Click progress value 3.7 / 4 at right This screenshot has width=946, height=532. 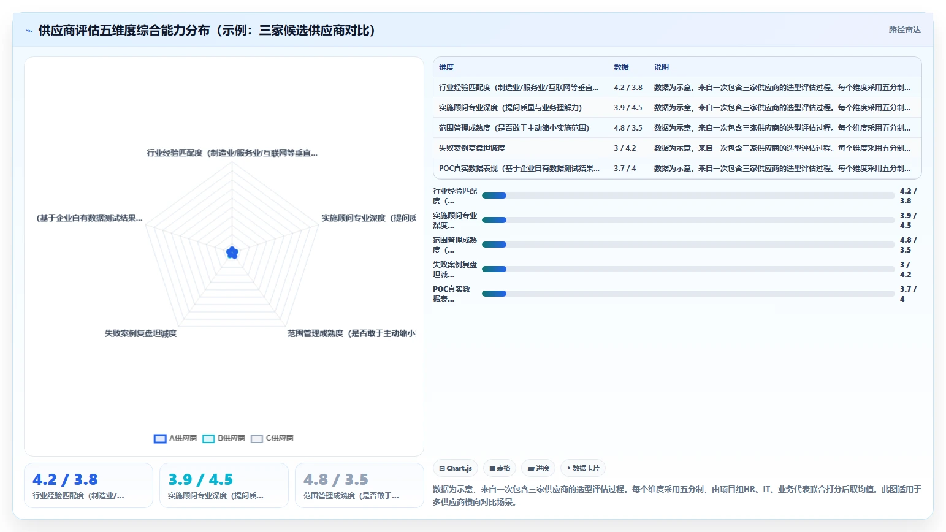[x=908, y=294]
